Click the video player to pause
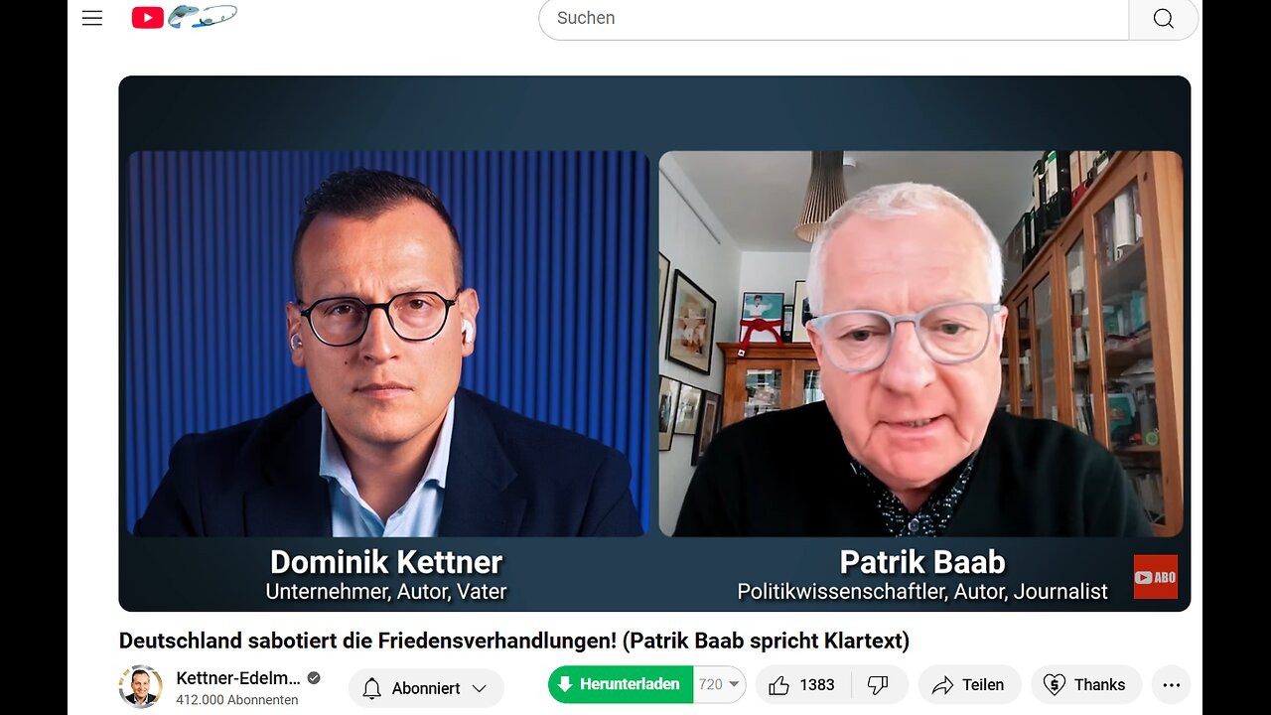The width and height of the screenshot is (1271, 715). [654, 344]
